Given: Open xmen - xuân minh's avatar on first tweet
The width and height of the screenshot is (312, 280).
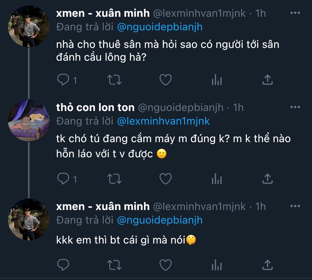Looking at the screenshot, I should 29,26.
